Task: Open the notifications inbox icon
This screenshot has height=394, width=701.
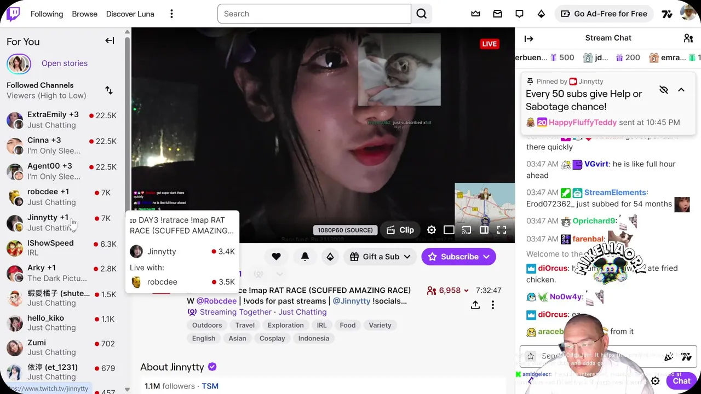Action: click(x=497, y=14)
